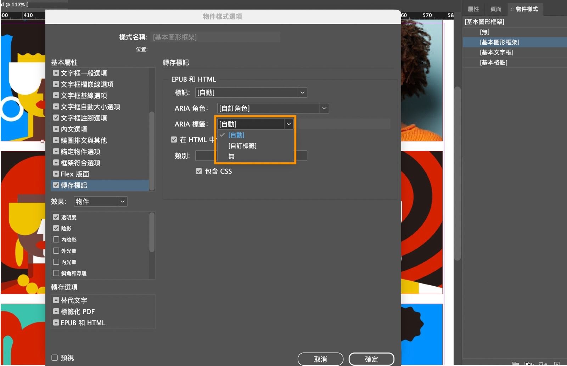
Task: Enable the 內陰影 effect checkbox
Action: click(56, 240)
